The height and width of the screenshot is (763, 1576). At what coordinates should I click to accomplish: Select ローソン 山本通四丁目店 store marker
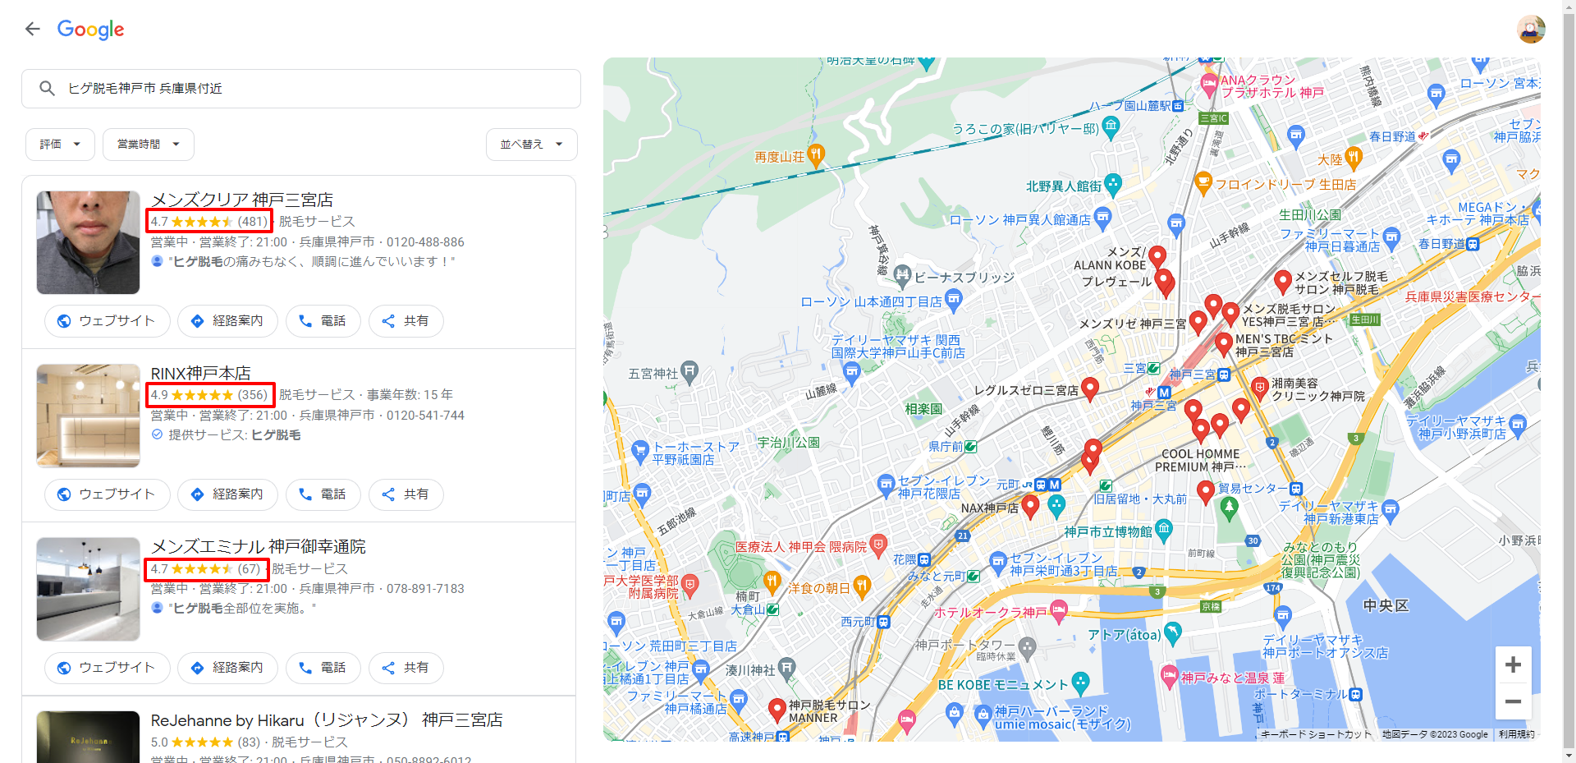(953, 301)
